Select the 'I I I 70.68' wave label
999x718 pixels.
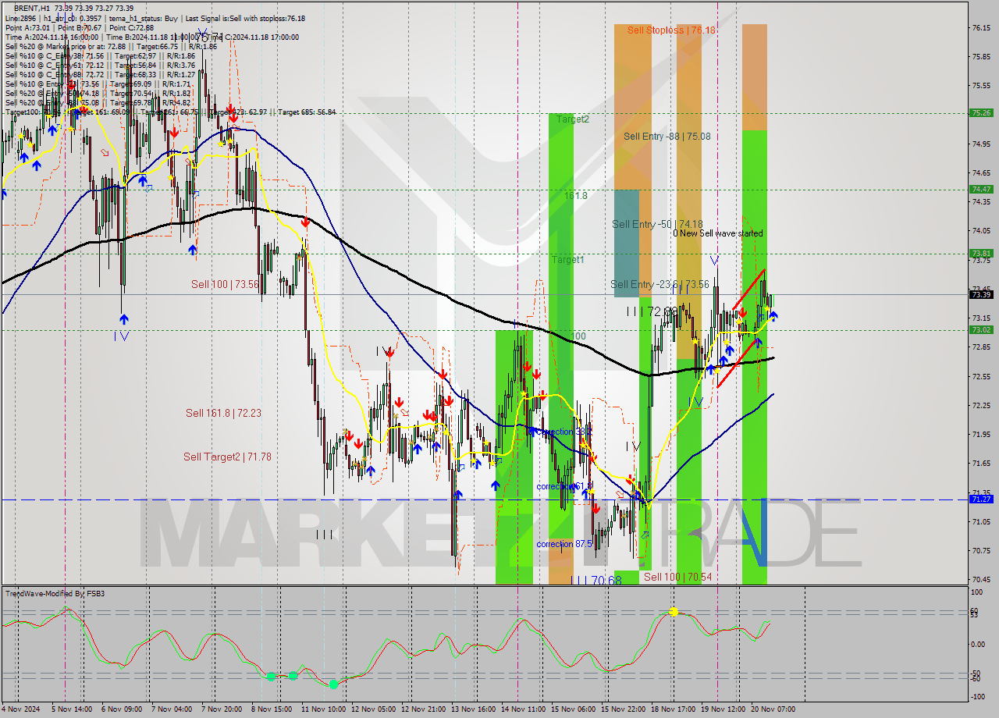click(595, 580)
